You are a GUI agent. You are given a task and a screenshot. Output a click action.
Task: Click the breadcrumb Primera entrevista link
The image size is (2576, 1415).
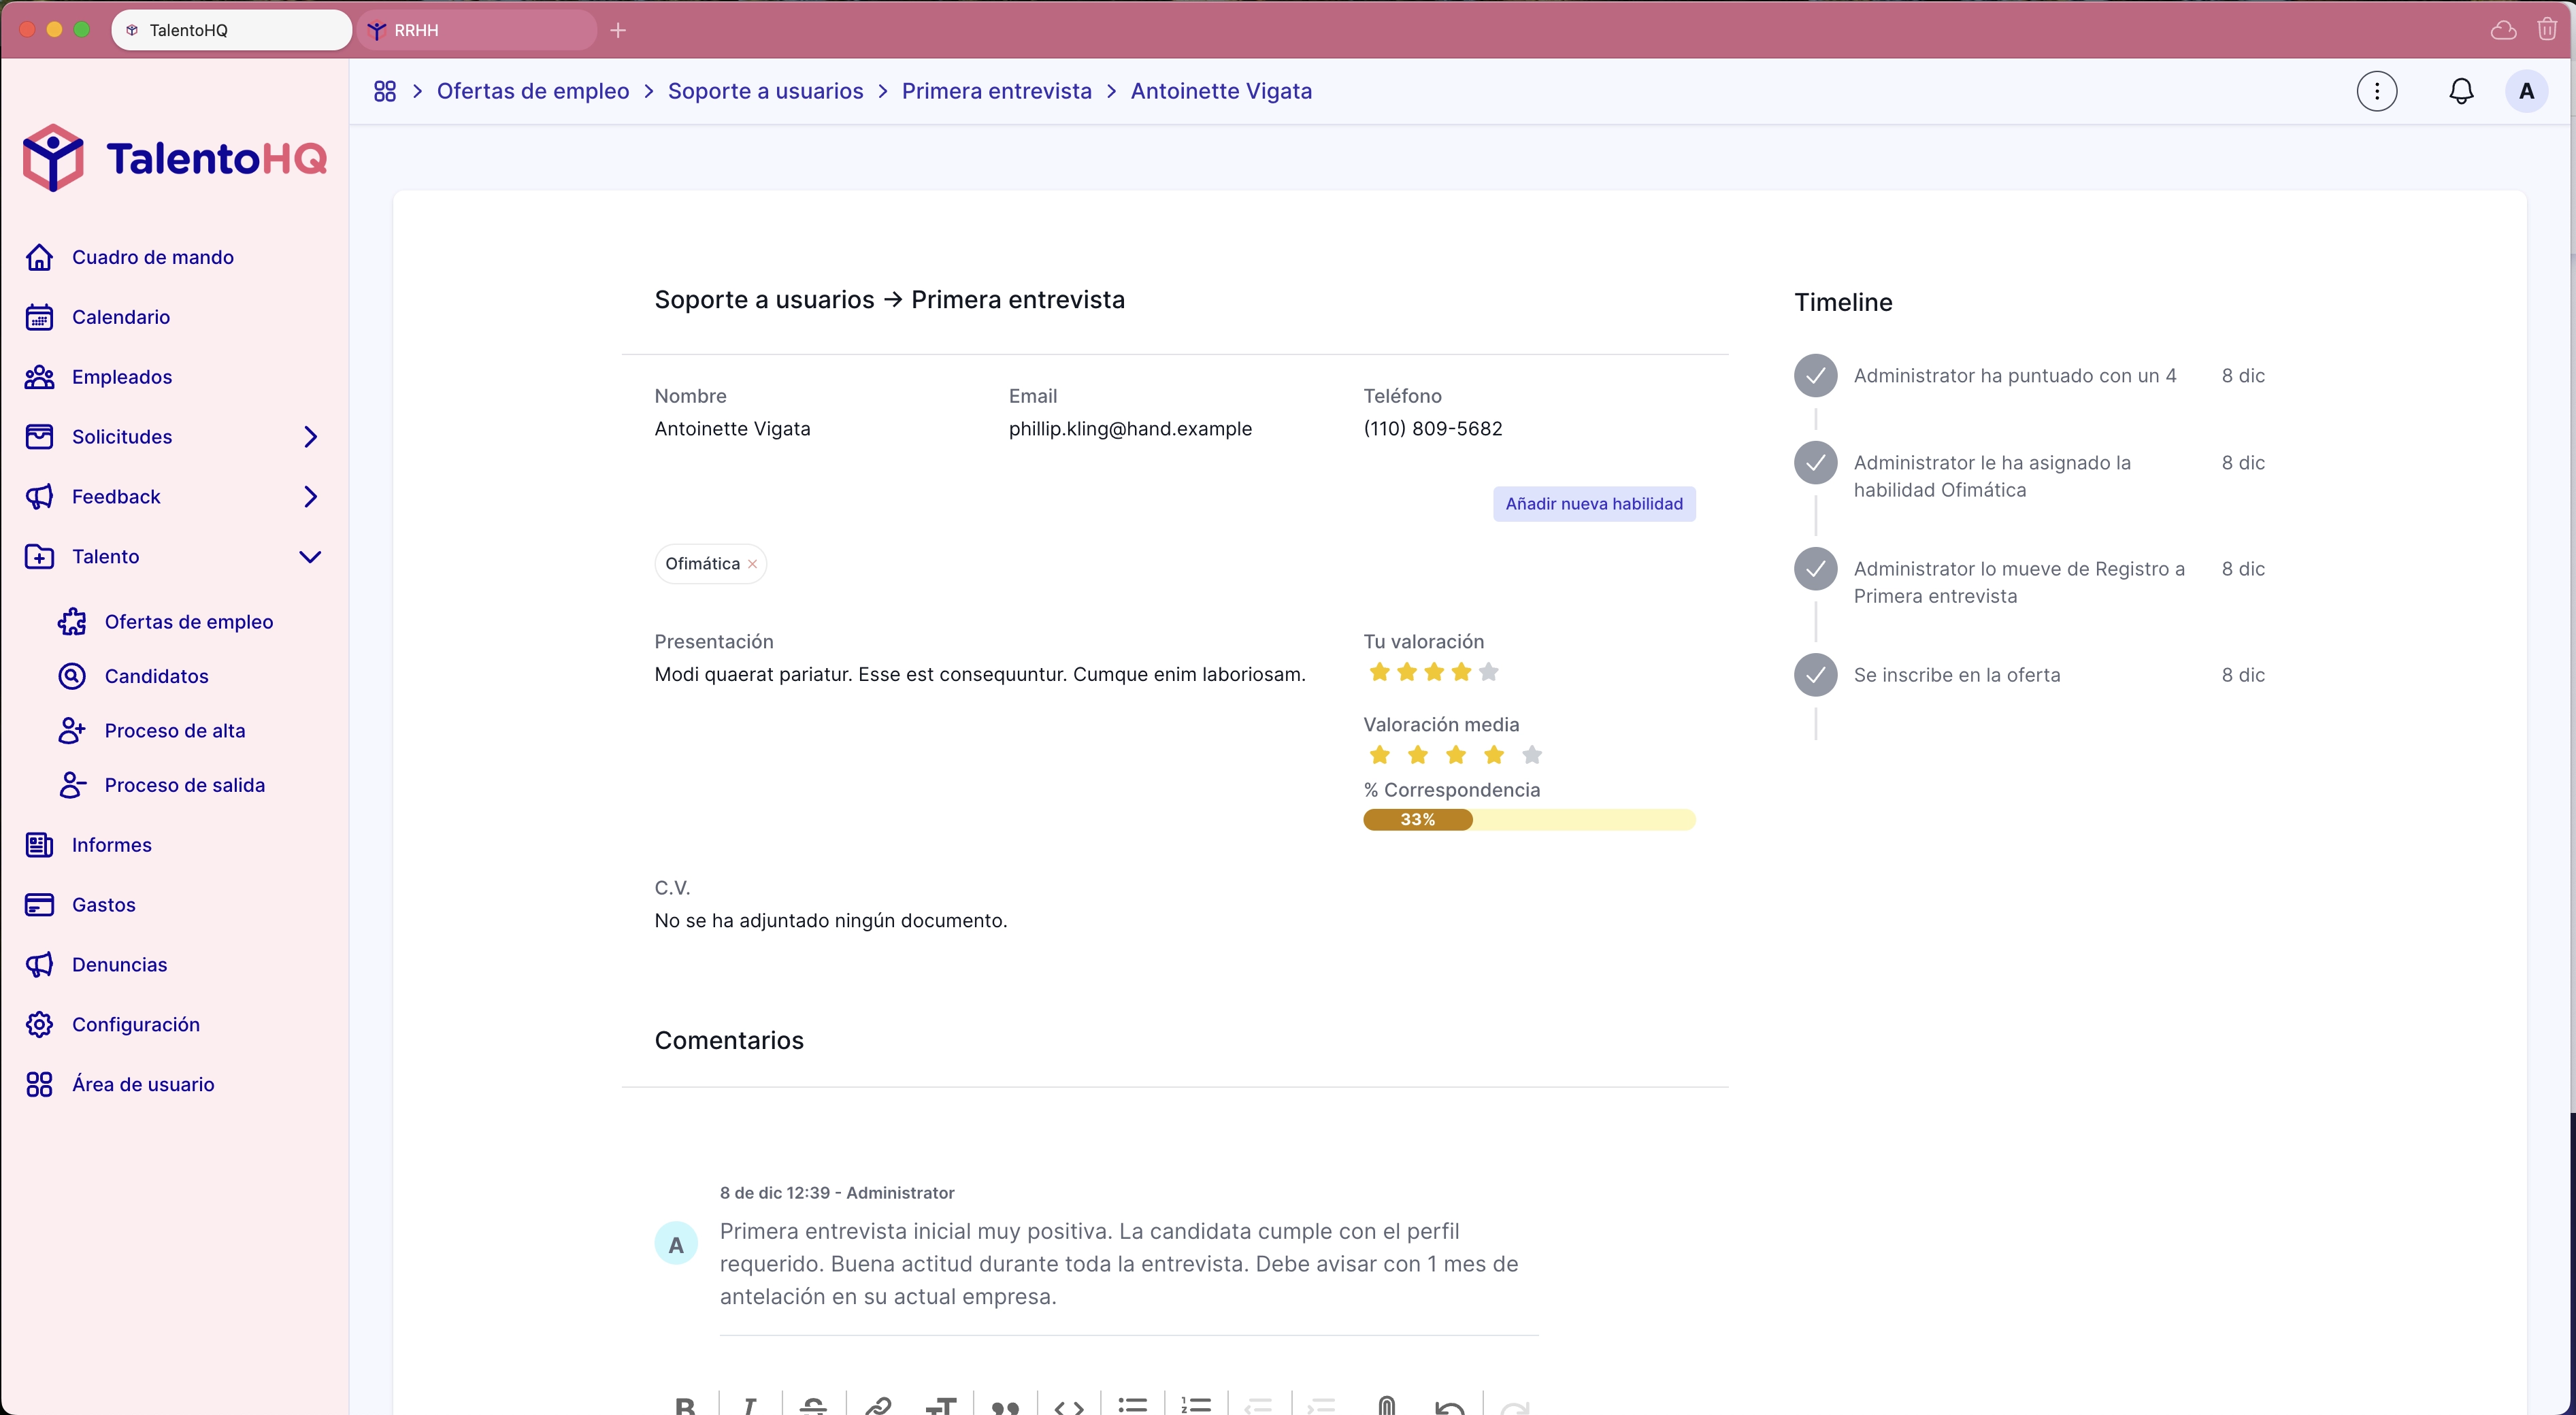pyautogui.click(x=995, y=90)
